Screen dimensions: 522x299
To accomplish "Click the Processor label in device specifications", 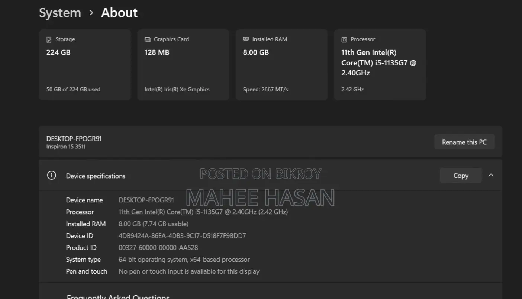I will 80,212.
